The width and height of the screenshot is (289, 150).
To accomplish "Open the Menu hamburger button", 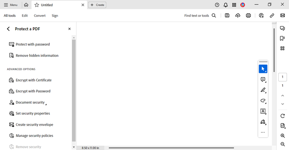I will (x=11, y=5).
